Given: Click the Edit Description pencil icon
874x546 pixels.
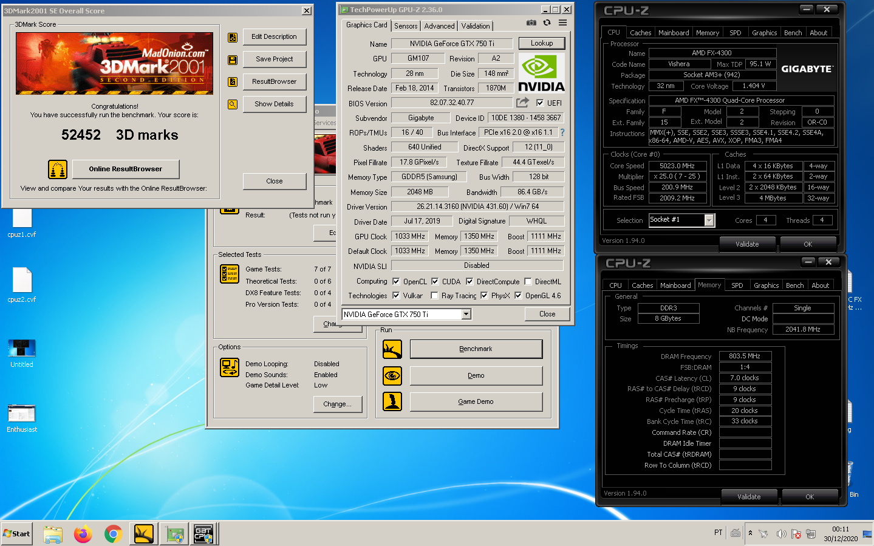Looking at the screenshot, I should point(233,38).
